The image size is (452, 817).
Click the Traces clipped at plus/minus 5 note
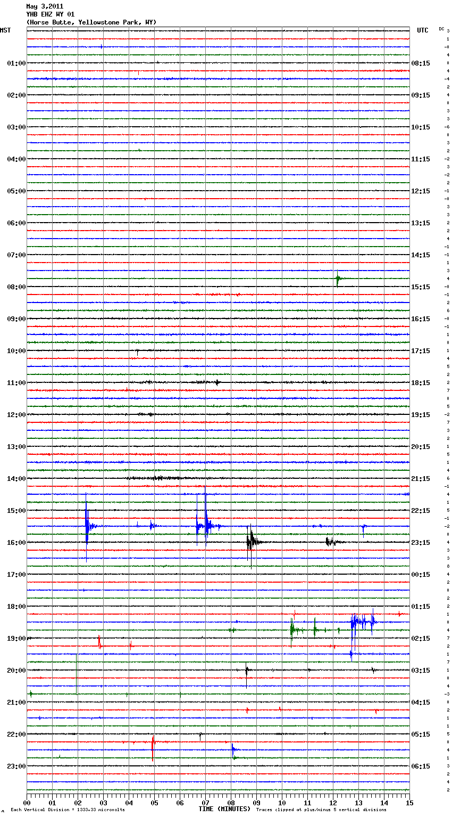coord(321,810)
